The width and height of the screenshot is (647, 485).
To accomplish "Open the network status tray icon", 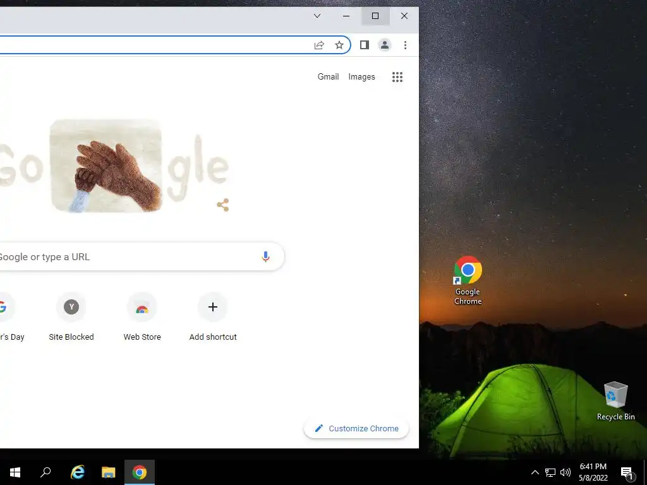I will (x=550, y=472).
